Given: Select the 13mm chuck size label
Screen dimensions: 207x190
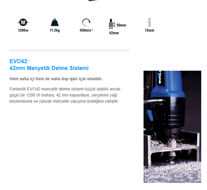Looking at the screenshot, I should (x=149, y=30).
